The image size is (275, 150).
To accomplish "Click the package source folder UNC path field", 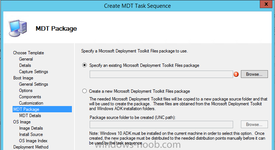I will (161, 125).
